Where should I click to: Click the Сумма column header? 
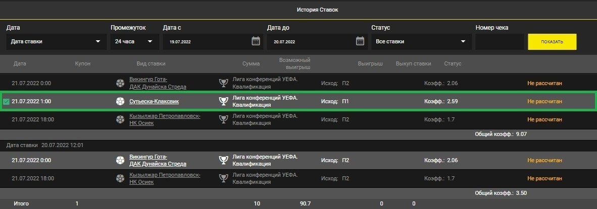[x=251, y=64]
